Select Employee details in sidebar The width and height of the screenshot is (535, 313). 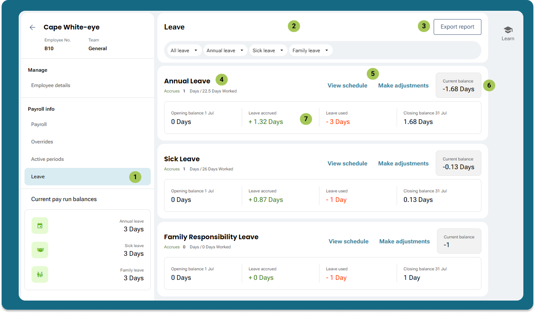pyautogui.click(x=51, y=85)
